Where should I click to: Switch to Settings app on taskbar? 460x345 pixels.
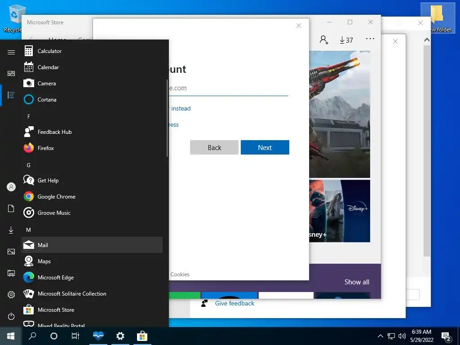120,336
